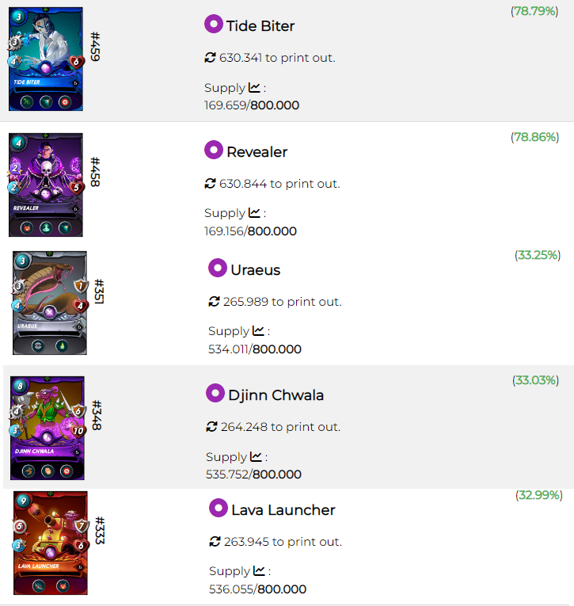
Task: Click the purple circle next to Djinn Chwala
Action: click(215, 393)
